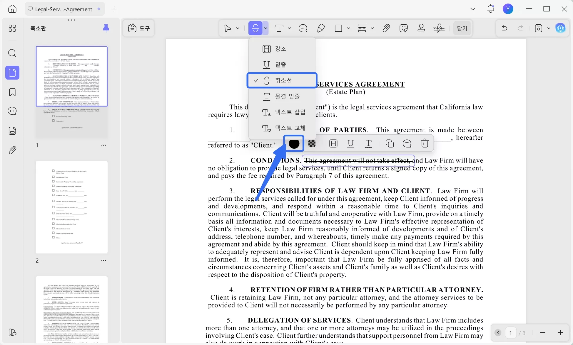
Task: Delete the strikethrough annotation via trash icon
Action: point(425,143)
